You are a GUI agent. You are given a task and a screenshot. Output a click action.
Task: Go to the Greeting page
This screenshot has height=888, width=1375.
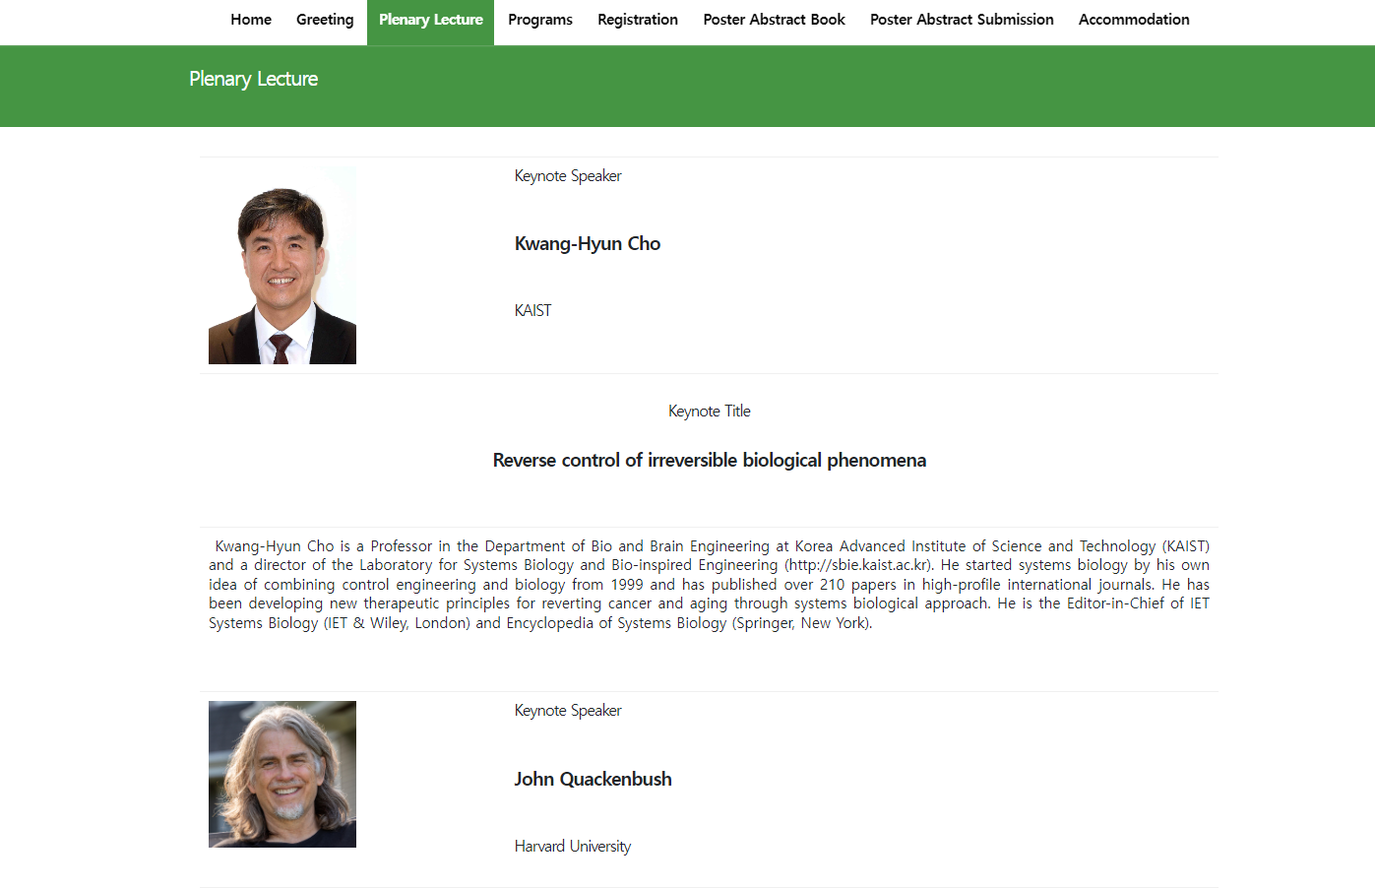pos(325,20)
